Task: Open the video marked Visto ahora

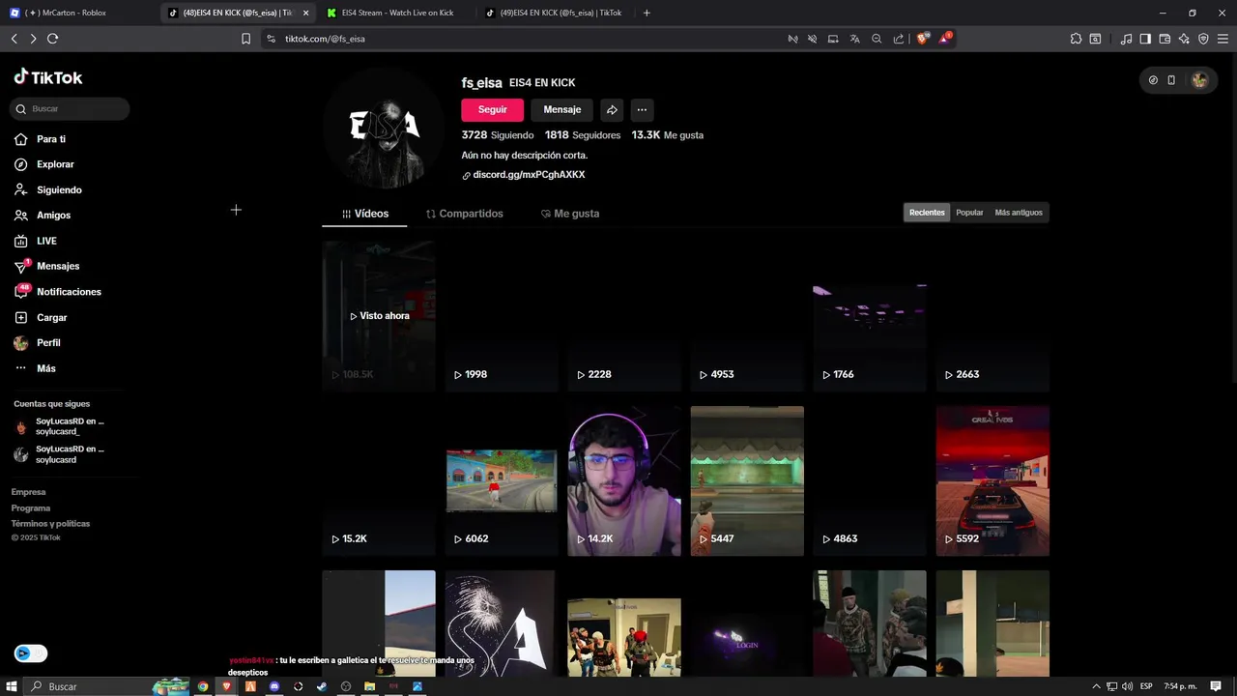Action: click(379, 316)
